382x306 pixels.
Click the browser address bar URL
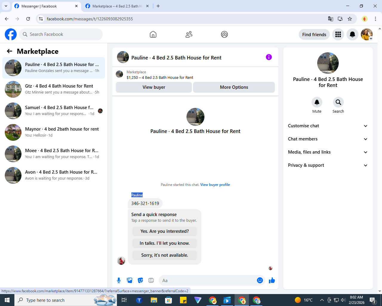click(90, 19)
